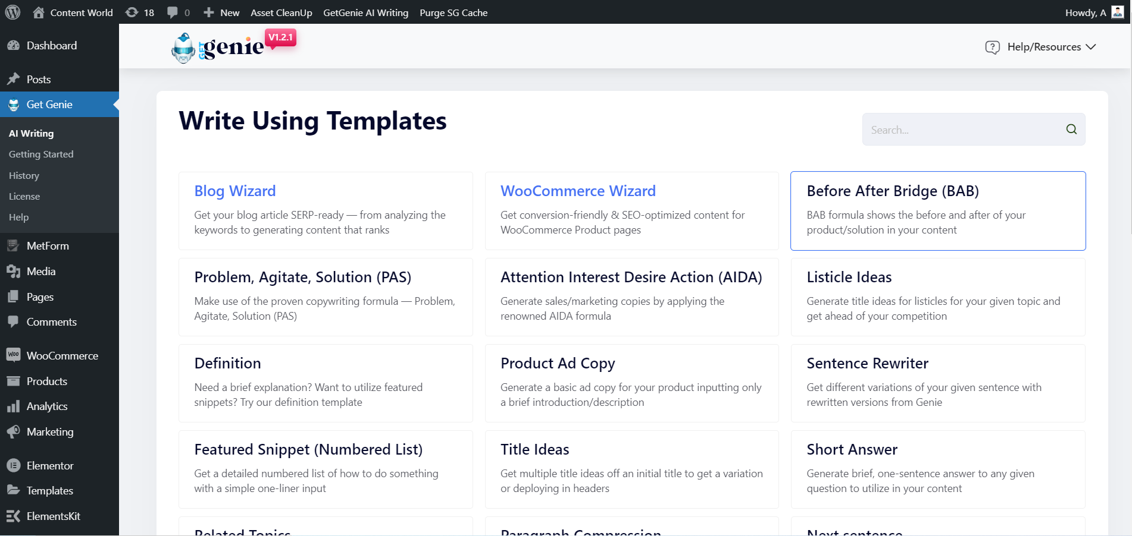The width and height of the screenshot is (1132, 536).
Task: Open the comments bubble icon in admin bar
Action: click(x=173, y=12)
